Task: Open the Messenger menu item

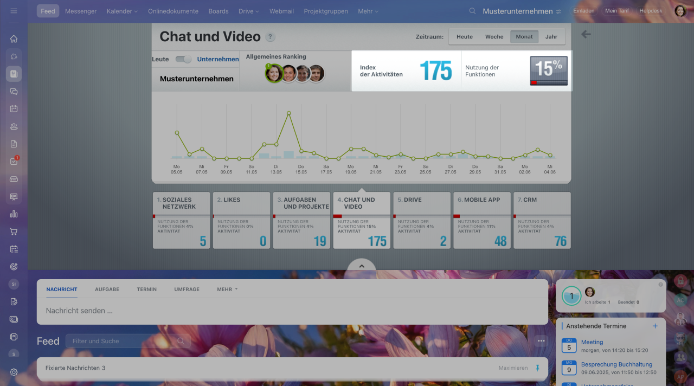Action: pos(81,11)
